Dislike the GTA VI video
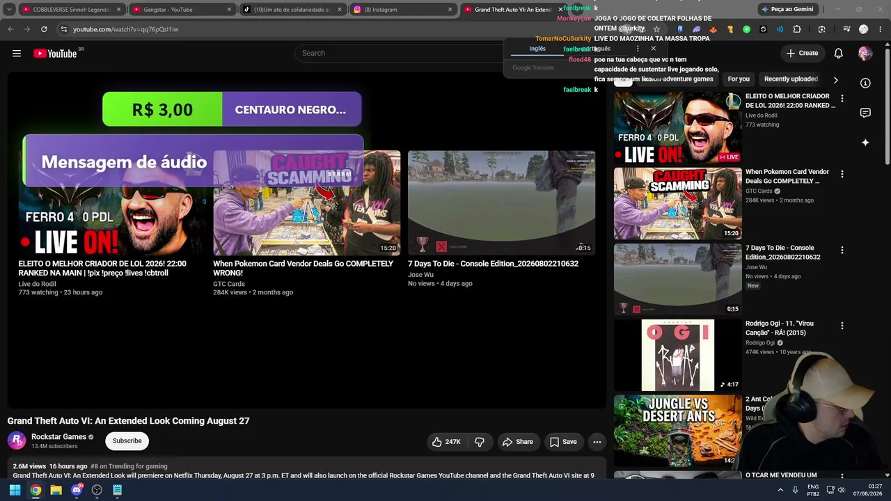891x501 pixels. tap(480, 442)
